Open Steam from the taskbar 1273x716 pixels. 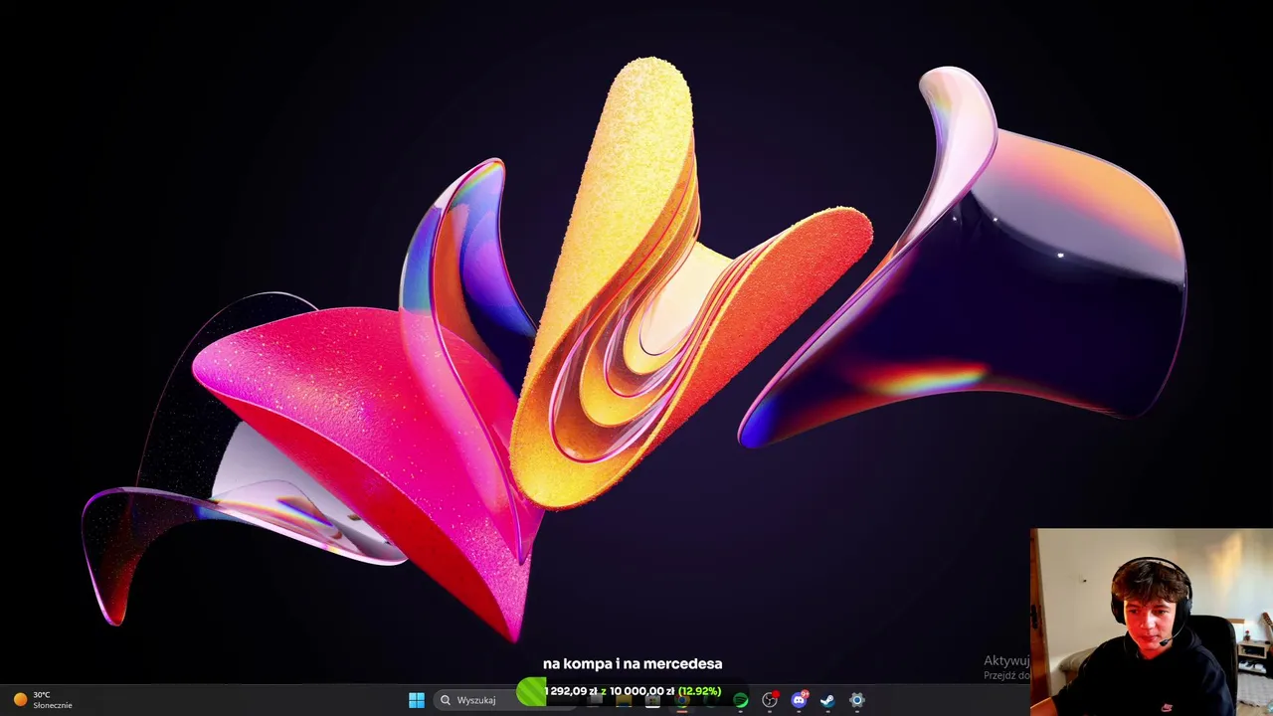pyautogui.click(x=827, y=700)
